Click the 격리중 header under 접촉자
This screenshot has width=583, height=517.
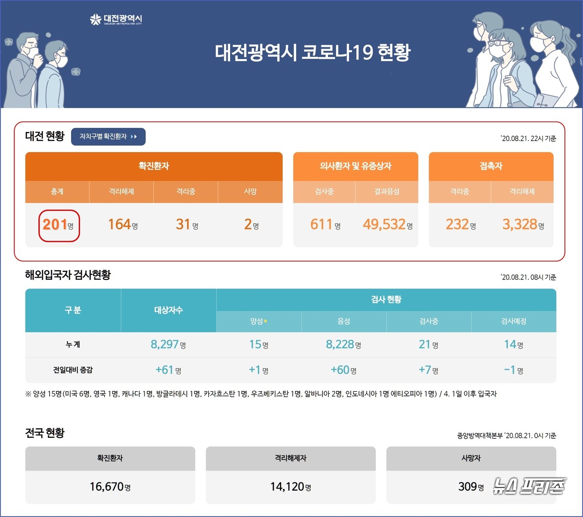pyautogui.click(x=460, y=192)
